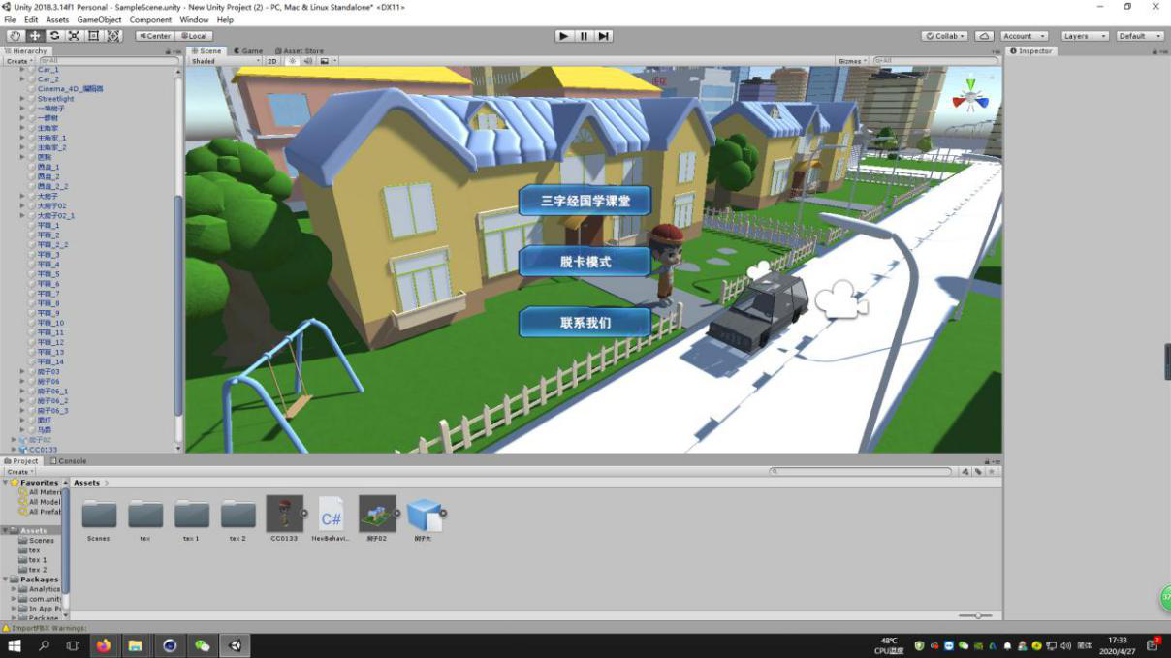Toggle the Local handle rotation button
Image resolution: width=1171 pixels, height=658 pixels.
click(x=194, y=36)
